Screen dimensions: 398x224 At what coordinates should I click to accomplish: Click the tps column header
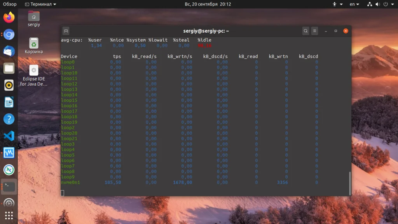point(117,56)
